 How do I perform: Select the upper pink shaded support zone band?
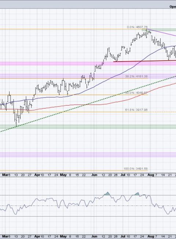[x=88, y=64]
